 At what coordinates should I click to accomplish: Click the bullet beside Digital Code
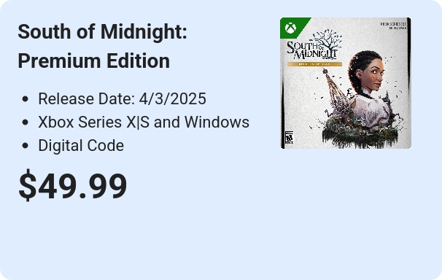(x=25, y=146)
